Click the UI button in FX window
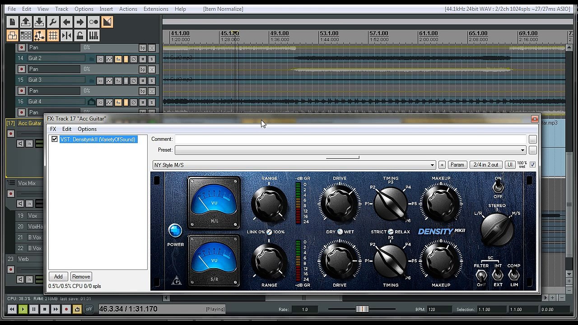Image resolution: width=578 pixels, height=325 pixels. click(510, 165)
